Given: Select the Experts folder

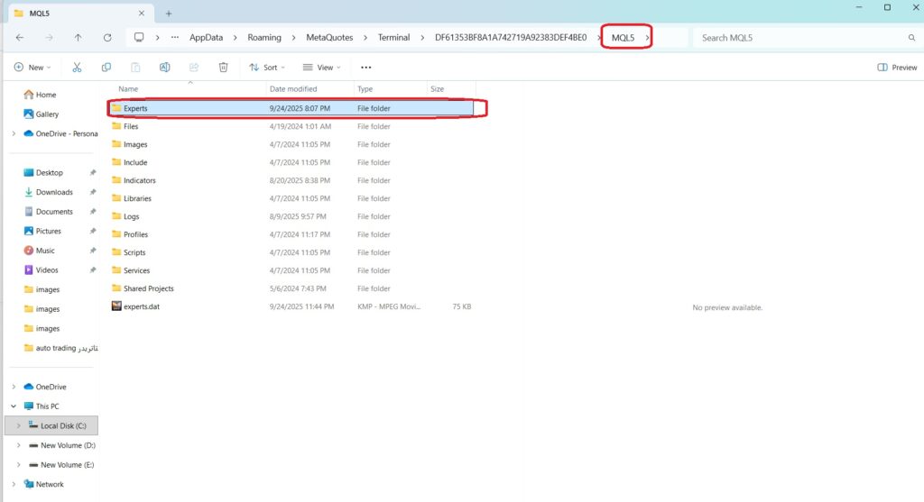Looking at the screenshot, I should (135, 108).
